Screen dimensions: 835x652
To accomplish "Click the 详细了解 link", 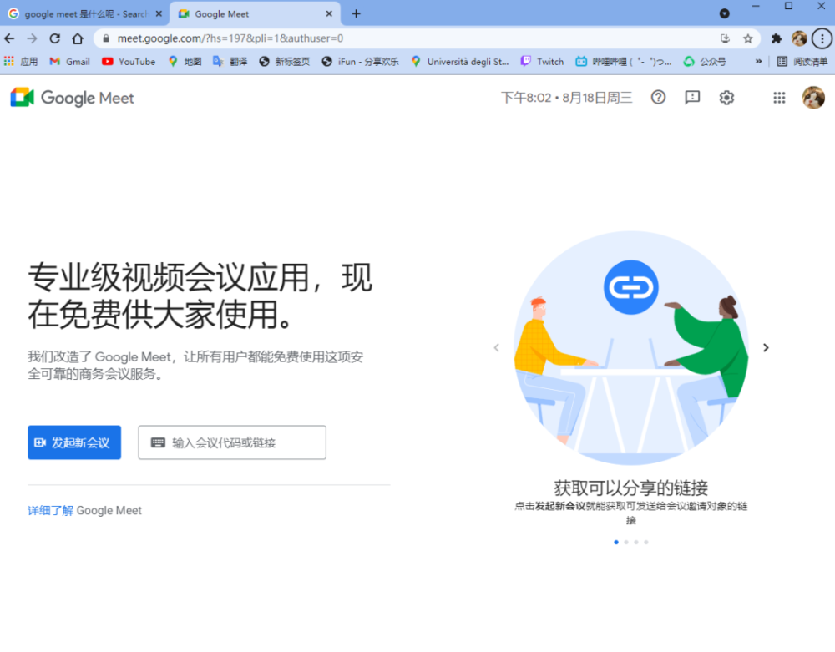I will (50, 510).
